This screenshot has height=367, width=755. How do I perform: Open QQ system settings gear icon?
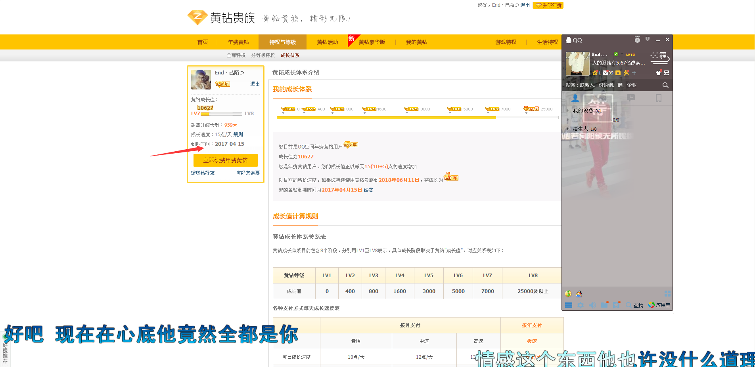pyautogui.click(x=581, y=305)
